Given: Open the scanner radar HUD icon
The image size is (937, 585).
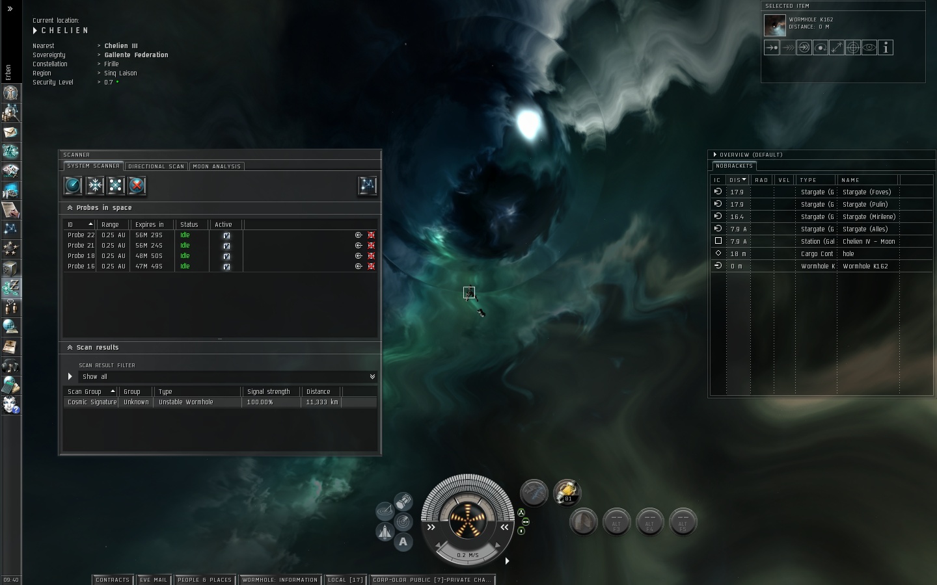Looking at the screenshot, I should pyautogui.click(x=403, y=521).
